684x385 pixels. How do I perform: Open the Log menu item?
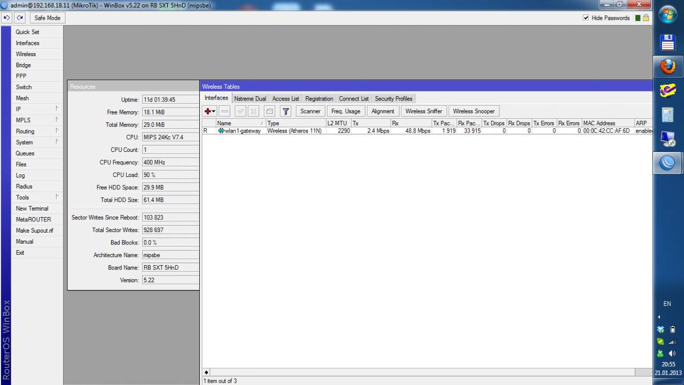pos(20,175)
